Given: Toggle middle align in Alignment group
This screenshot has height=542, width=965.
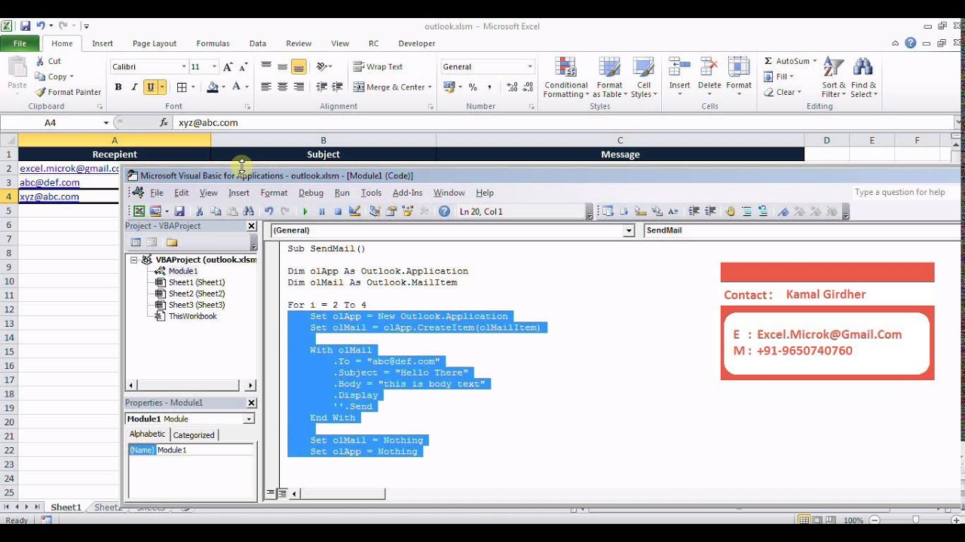Looking at the screenshot, I should (x=283, y=67).
